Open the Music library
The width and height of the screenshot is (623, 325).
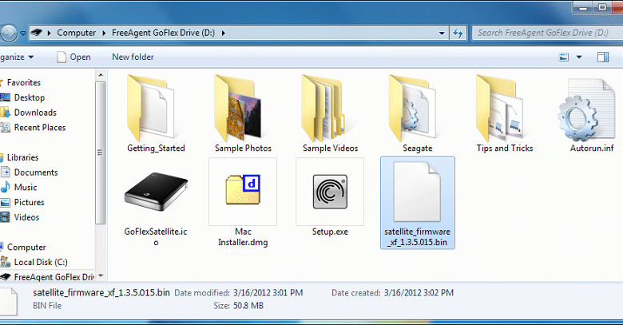coord(26,187)
